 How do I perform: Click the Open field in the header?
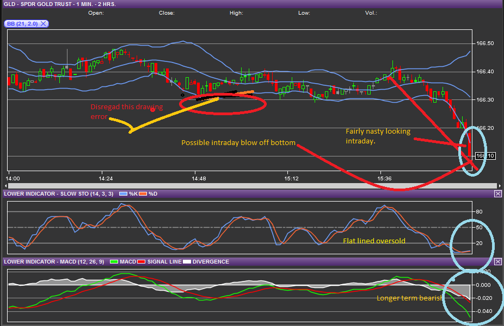(95, 12)
